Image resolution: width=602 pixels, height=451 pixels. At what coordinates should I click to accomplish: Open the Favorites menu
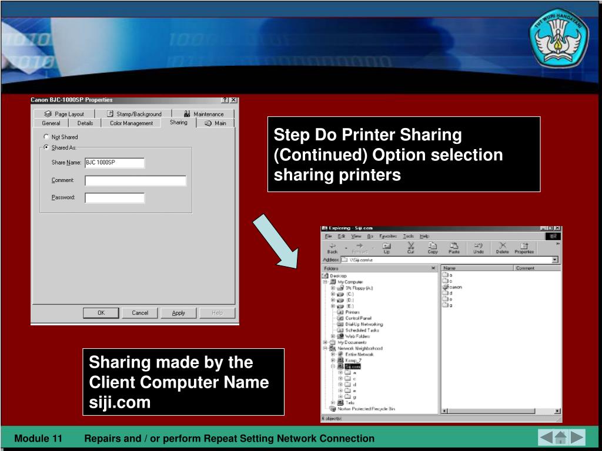click(388, 236)
